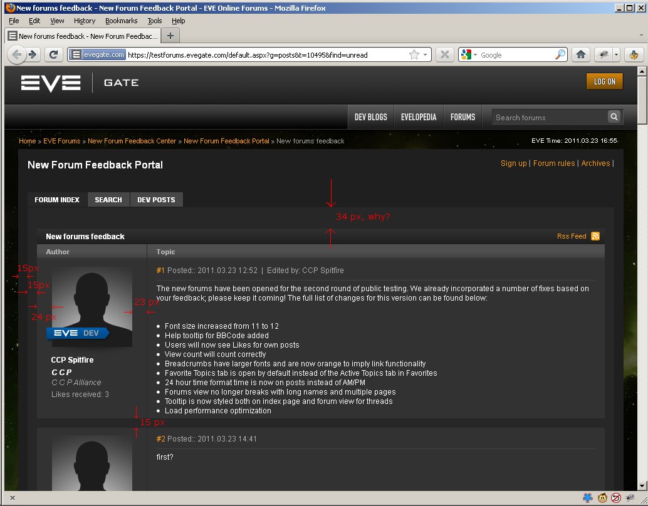Screen dimensions: 648x506
Task: Open the Forum rules link
Action: 554,163
